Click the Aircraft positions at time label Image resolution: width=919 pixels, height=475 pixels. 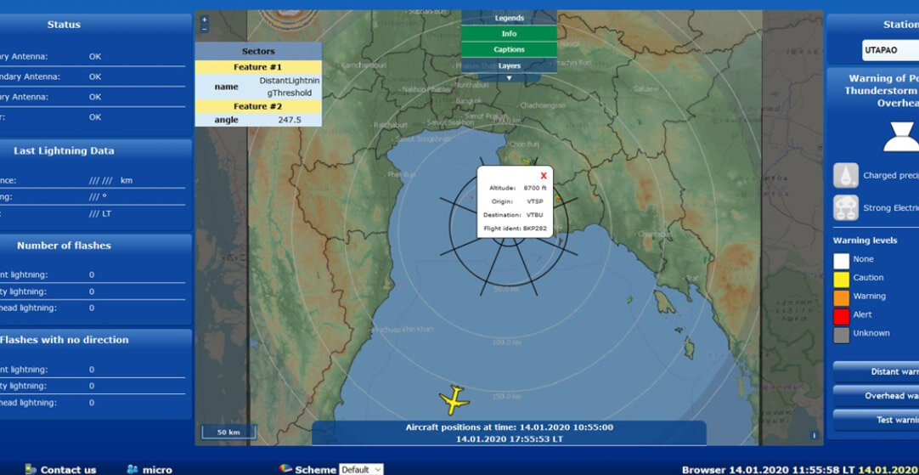point(509,427)
